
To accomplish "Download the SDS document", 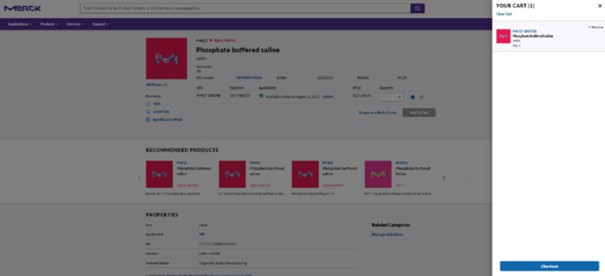I will pos(153,104).
